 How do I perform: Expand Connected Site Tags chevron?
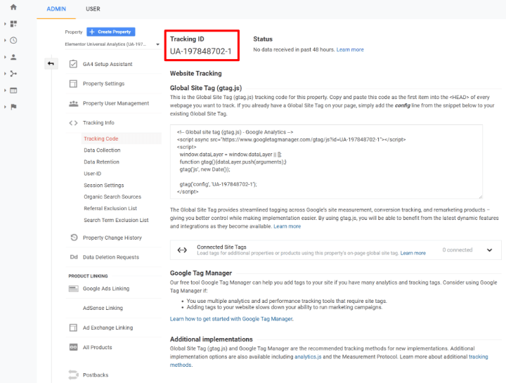(489, 250)
